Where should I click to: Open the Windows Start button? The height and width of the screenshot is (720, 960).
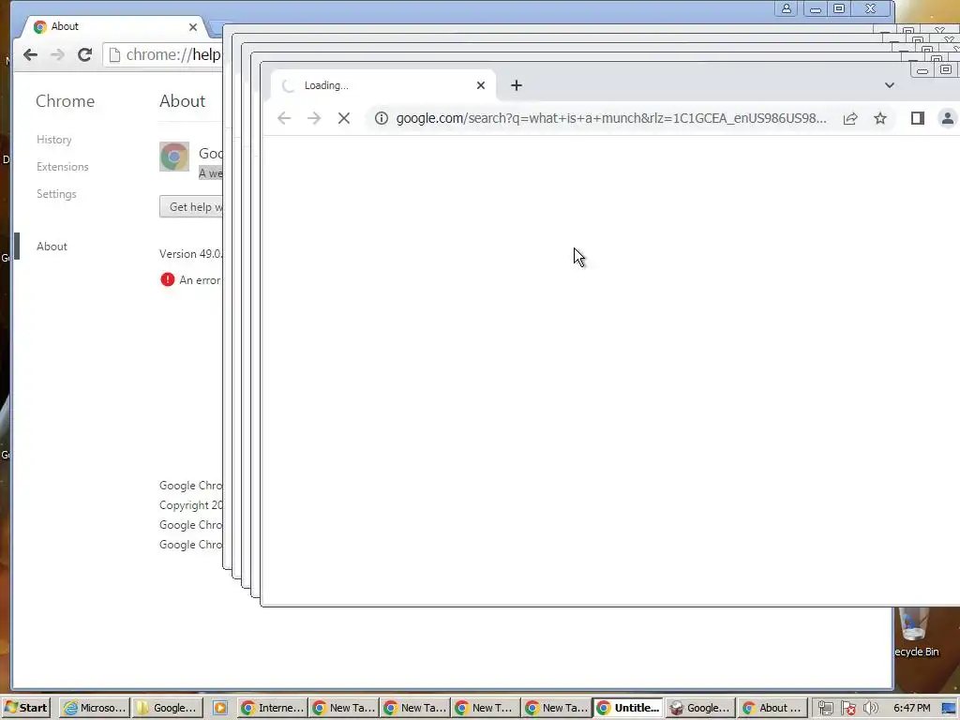25,708
